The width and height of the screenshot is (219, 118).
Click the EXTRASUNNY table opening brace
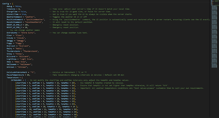pyautogui.click(x=25, y=80)
